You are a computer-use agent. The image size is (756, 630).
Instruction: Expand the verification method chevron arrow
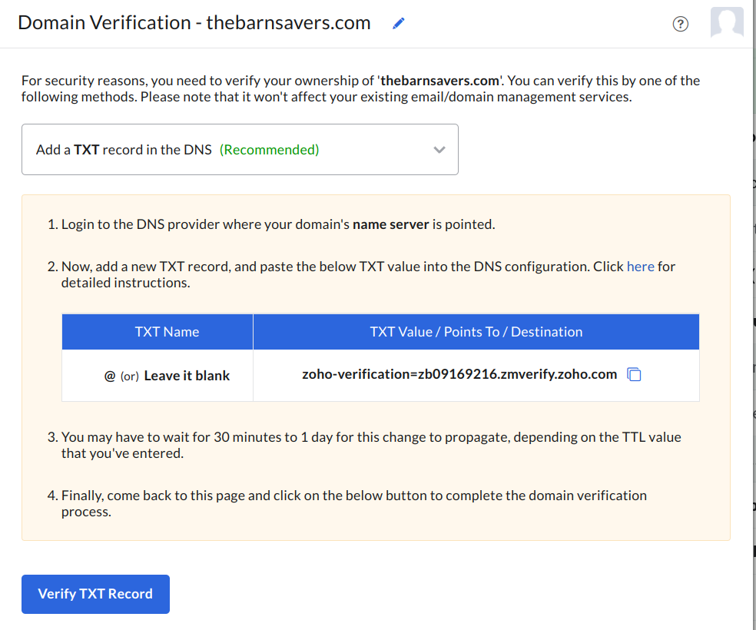coord(439,150)
